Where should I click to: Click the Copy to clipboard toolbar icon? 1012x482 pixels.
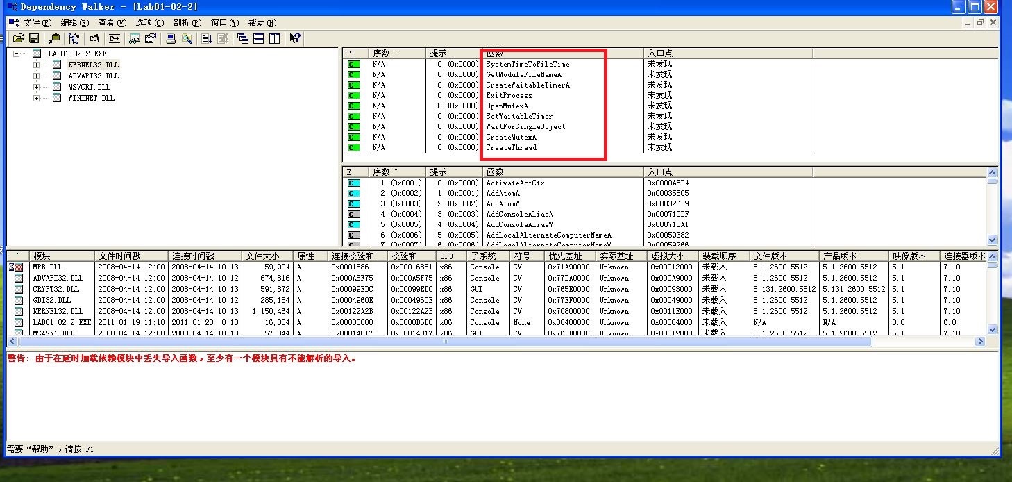54,39
